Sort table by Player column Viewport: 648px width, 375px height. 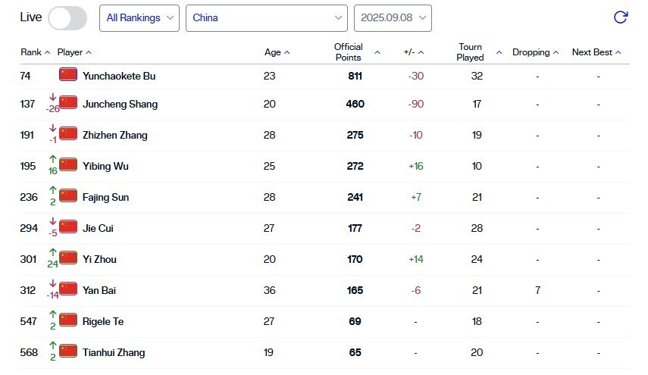pos(74,52)
